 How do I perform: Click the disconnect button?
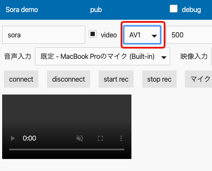point(69,79)
